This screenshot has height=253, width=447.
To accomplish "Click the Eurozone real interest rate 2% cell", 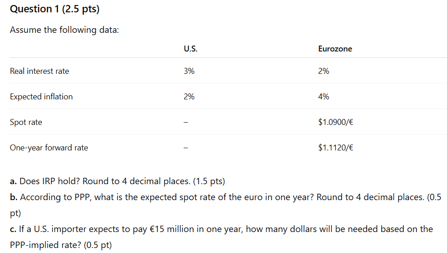I will (324, 71).
